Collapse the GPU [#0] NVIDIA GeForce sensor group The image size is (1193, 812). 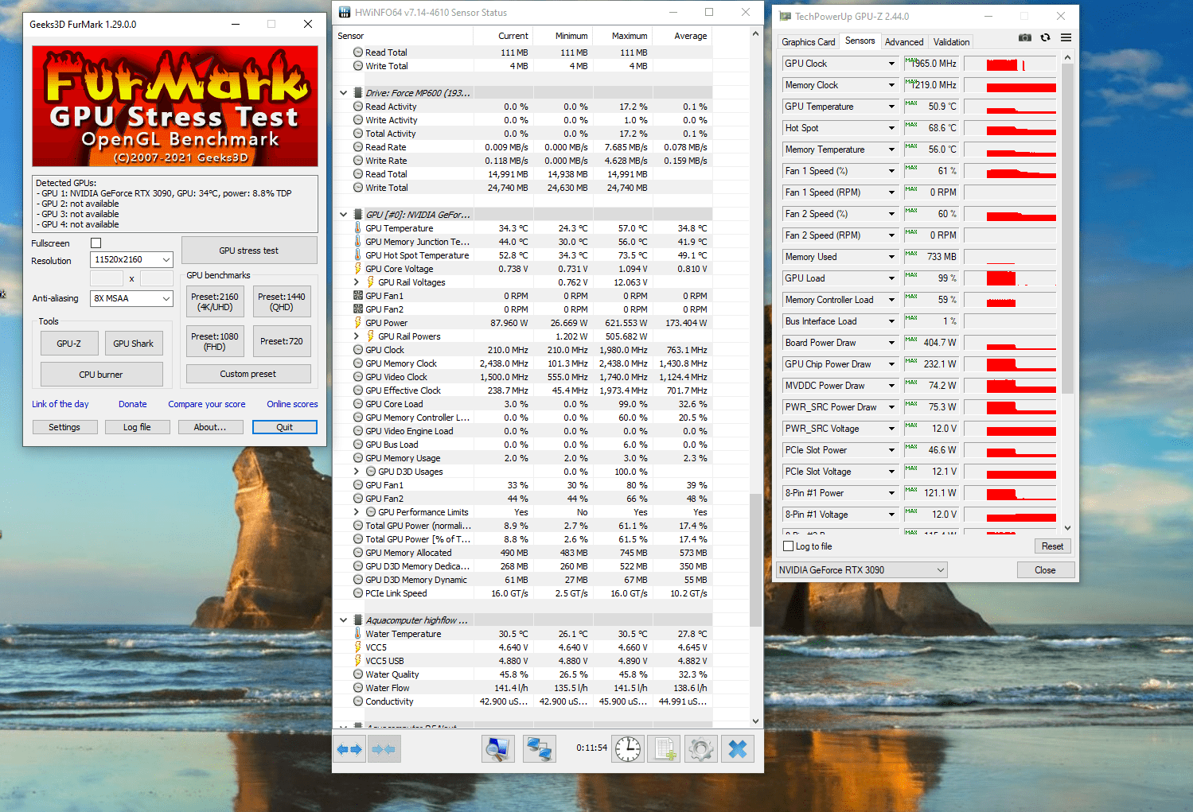[x=343, y=215]
